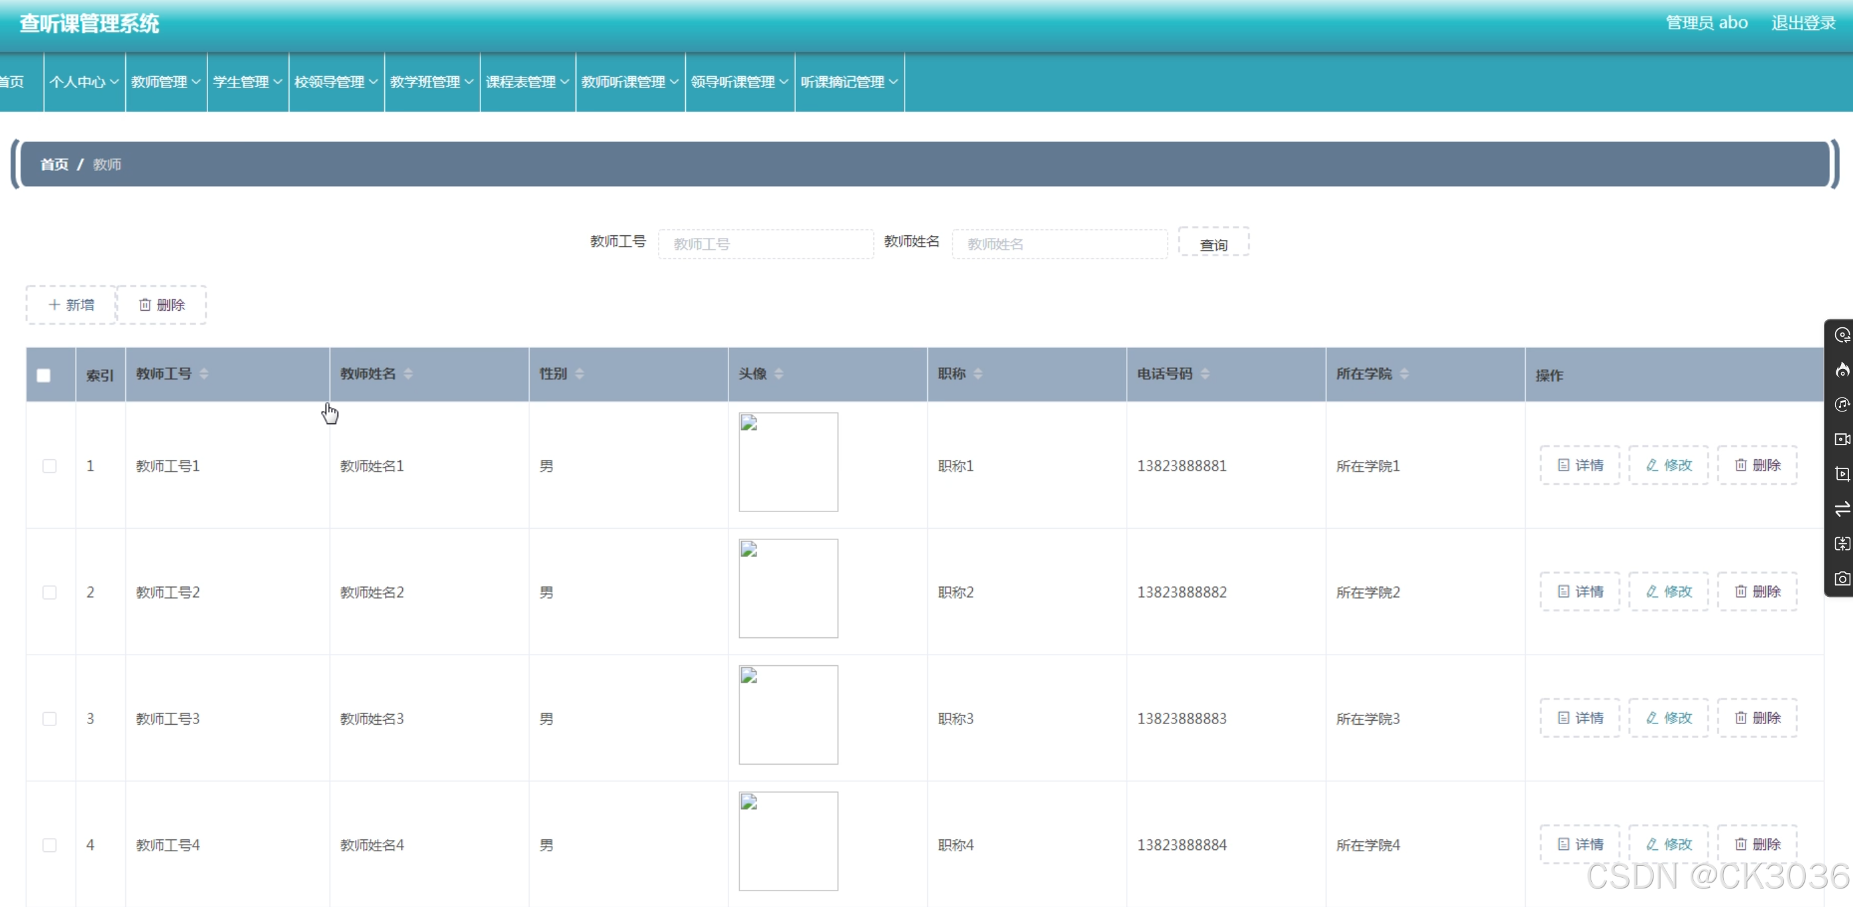Screen dimensions: 1853x907
Task: Sort by 教师工号 using its sort arrows
Action: tap(205, 373)
